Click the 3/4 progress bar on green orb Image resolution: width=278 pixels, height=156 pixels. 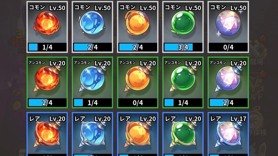(183, 47)
